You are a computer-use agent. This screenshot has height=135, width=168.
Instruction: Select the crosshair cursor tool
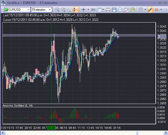tap(84, 10)
